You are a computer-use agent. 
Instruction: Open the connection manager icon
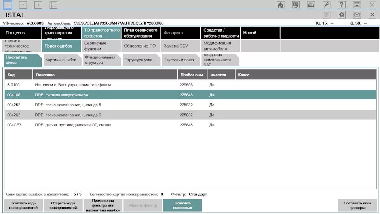(296, 5)
